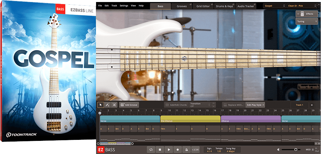This screenshot has width=321, height=154.
Task: Switch to the Audio Tracker tab
Action: [x=246, y=6]
